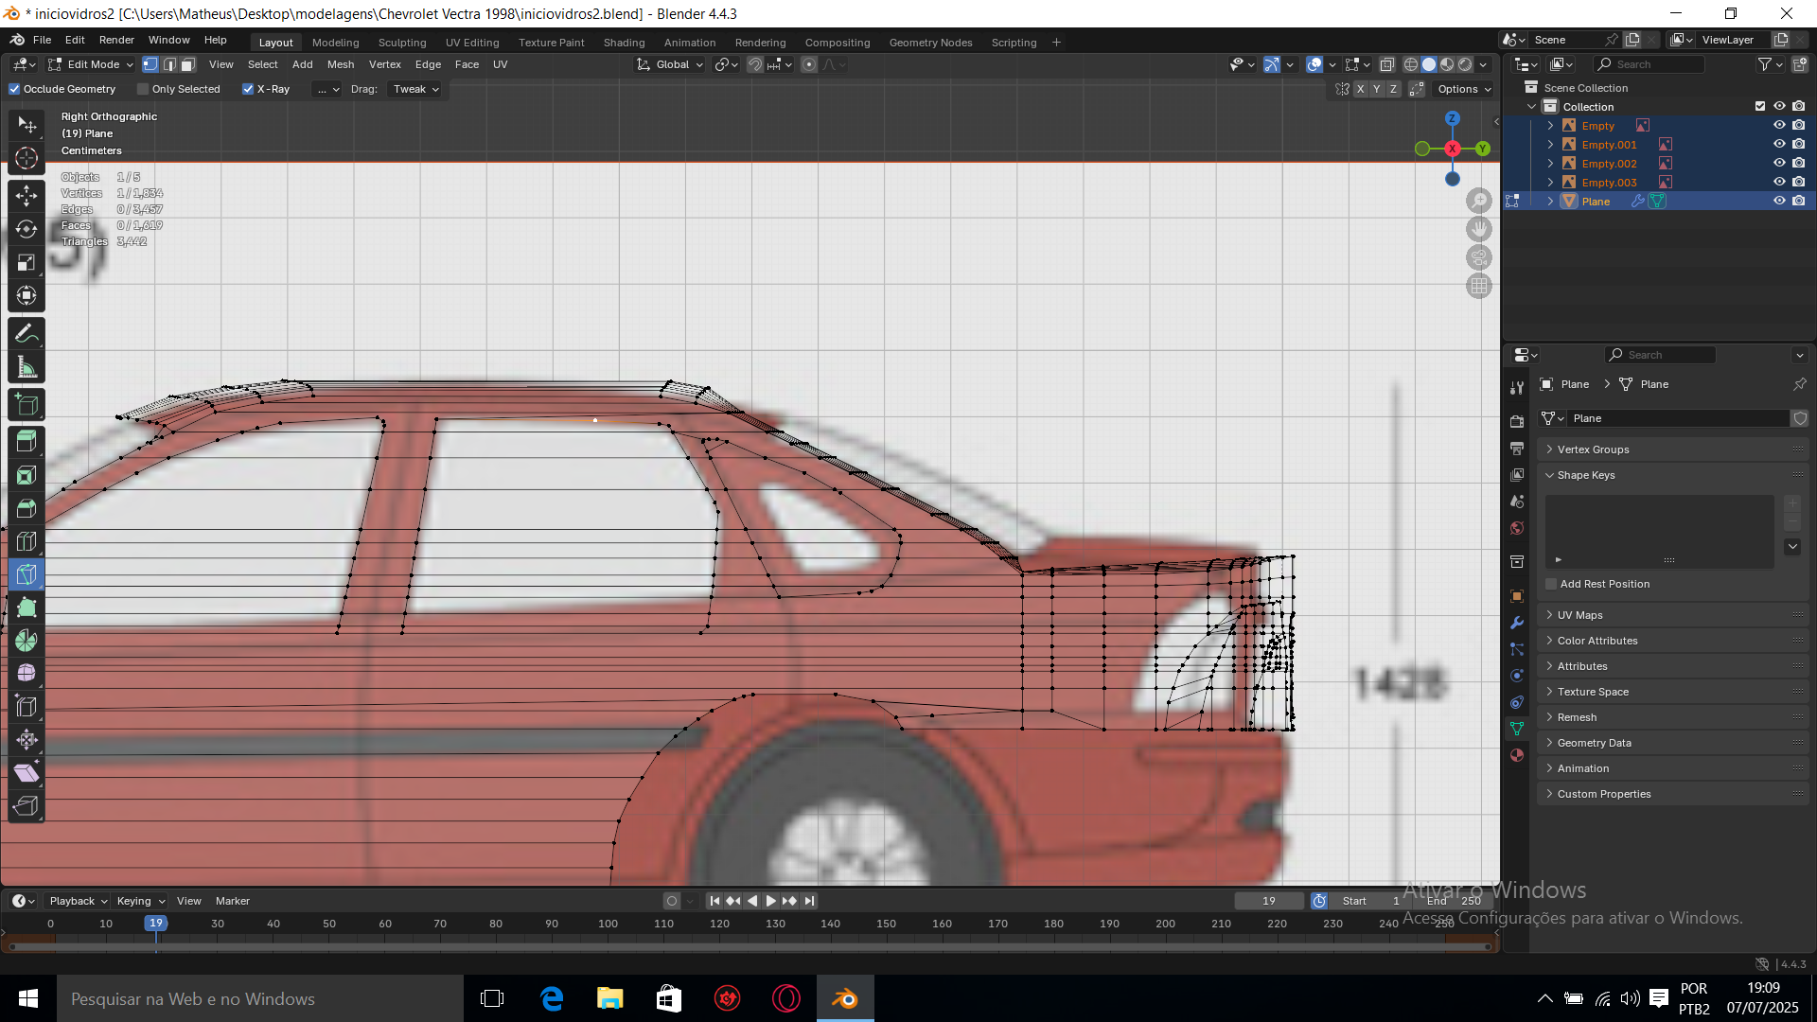The height and width of the screenshot is (1022, 1817).
Task: Select the Rotate tool in the toolbar
Action: pos(26,229)
